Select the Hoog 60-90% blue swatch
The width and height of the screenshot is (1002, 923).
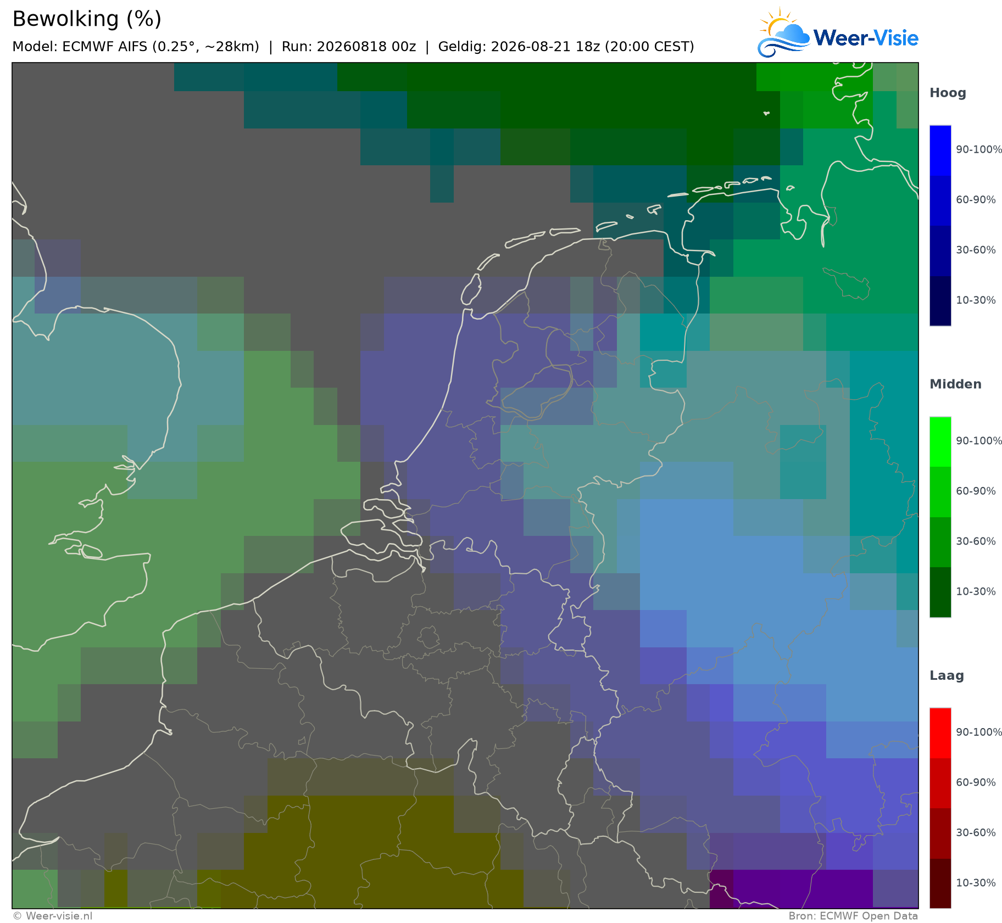click(x=940, y=200)
